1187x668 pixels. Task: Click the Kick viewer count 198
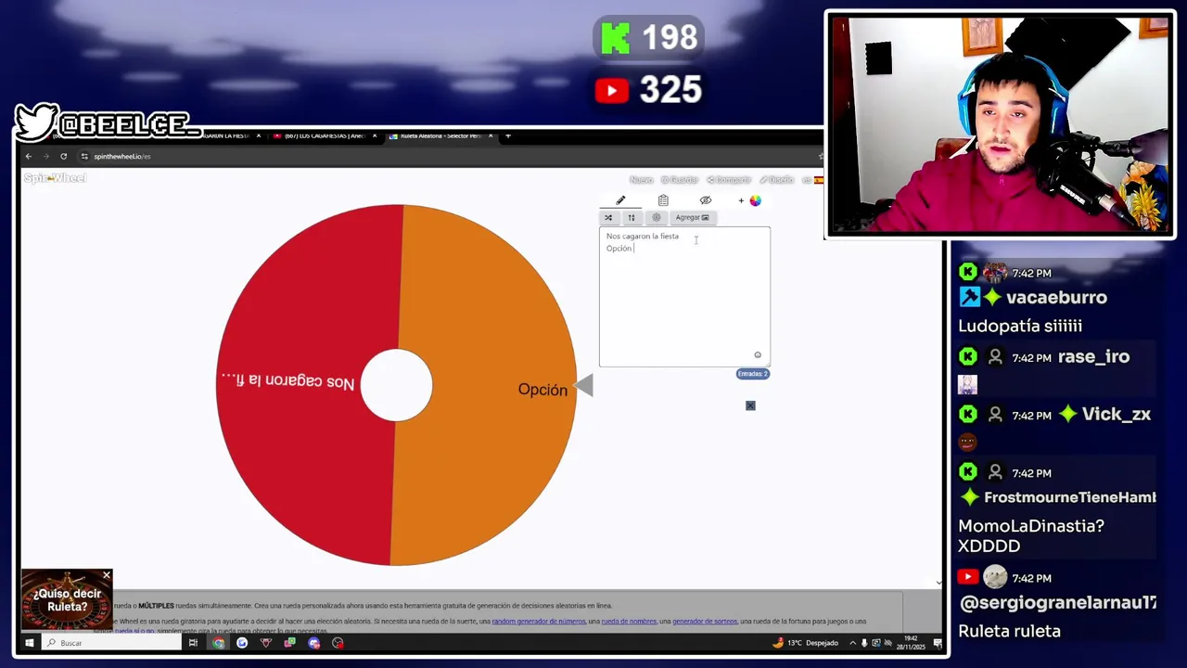tap(670, 38)
